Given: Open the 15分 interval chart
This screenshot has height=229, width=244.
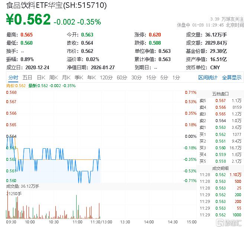Looking at the screenshot, I should [151, 77].
